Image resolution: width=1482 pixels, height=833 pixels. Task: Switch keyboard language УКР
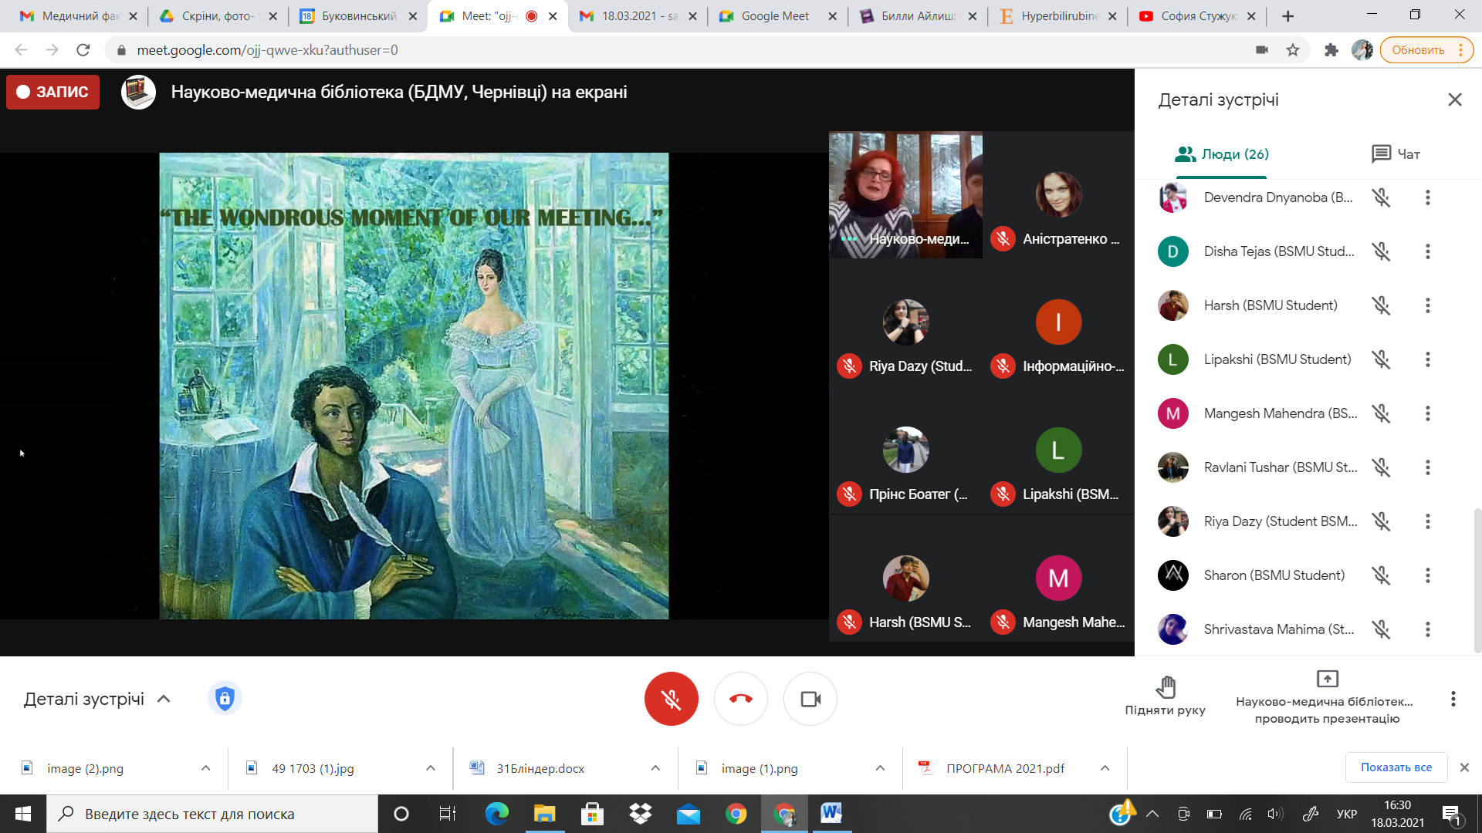tap(1347, 814)
